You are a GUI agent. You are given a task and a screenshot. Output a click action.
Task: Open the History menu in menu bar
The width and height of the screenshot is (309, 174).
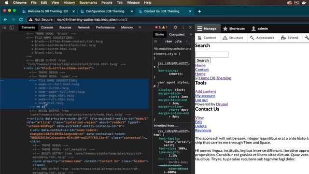[x=69, y=2]
